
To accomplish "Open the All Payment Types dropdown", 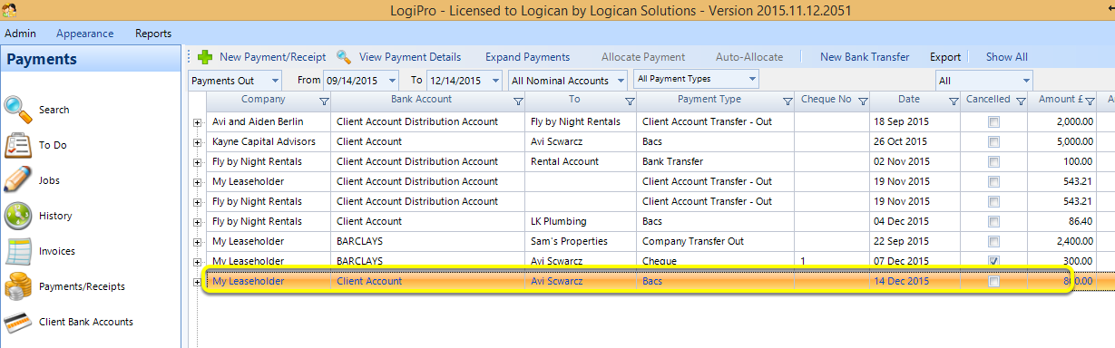I will point(751,80).
